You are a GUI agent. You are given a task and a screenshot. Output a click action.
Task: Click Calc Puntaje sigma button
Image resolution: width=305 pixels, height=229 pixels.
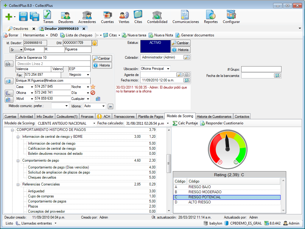click(185, 123)
